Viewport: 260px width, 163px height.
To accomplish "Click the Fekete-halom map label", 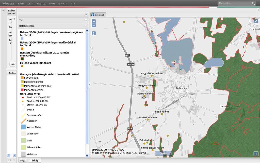I will click(147, 140).
